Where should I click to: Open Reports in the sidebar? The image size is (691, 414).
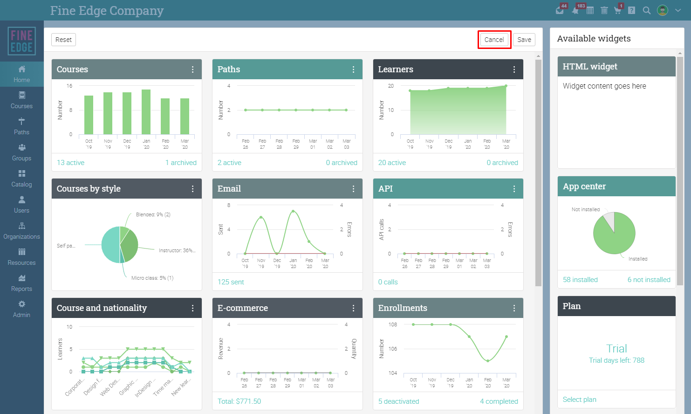click(22, 283)
